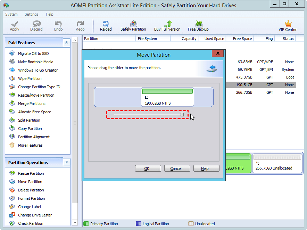Select row with 63.83MB free space
307x230 pixels.
pos(261,62)
